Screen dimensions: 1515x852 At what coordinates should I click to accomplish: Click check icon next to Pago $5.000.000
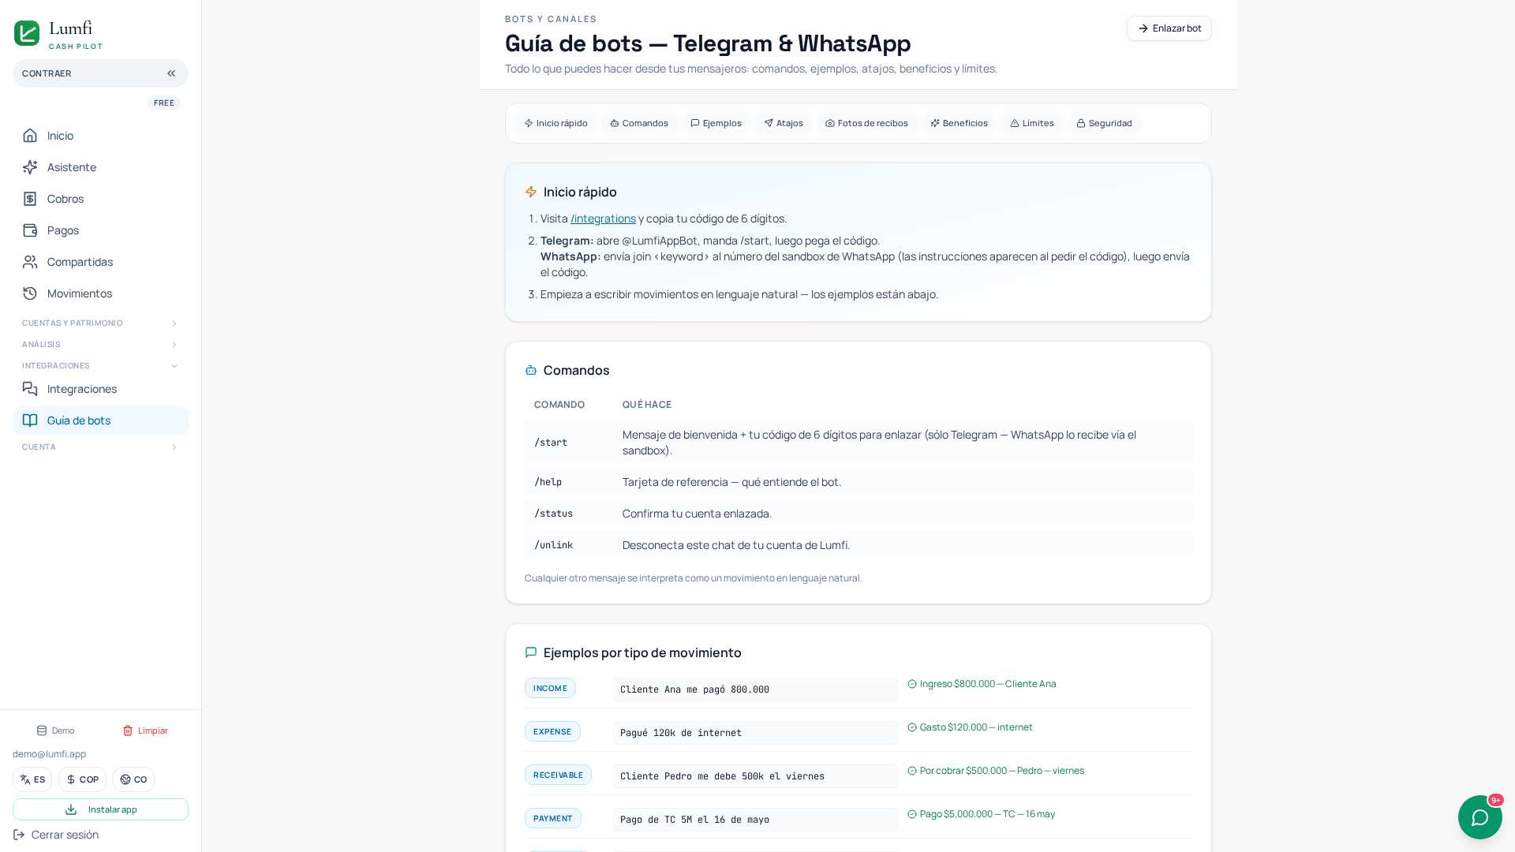pyautogui.click(x=912, y=814)
